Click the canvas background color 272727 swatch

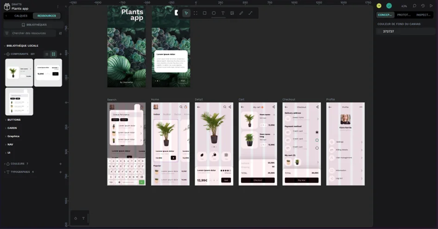(380, 32)
